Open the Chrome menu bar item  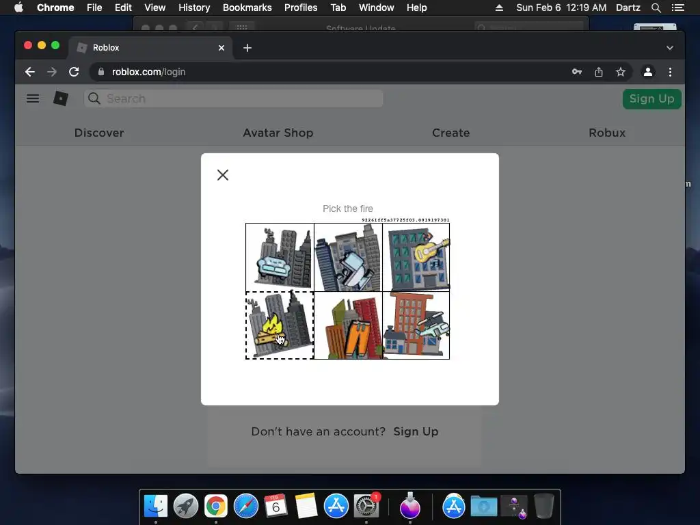click(x=55, y=8)
